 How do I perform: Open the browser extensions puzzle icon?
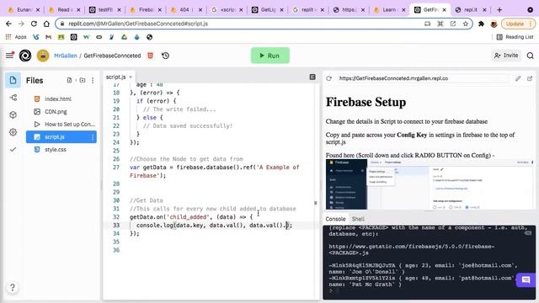(x=481, y=24)
